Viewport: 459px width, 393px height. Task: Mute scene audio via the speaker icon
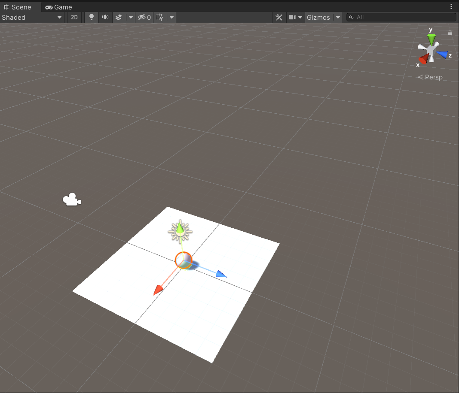click(104, 17)
